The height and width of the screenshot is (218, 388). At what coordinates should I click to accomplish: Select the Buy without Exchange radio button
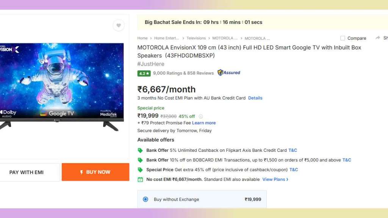click(x=145, y=199)
